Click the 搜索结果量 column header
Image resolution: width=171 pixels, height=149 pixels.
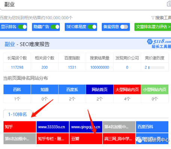tap(100, 58)
